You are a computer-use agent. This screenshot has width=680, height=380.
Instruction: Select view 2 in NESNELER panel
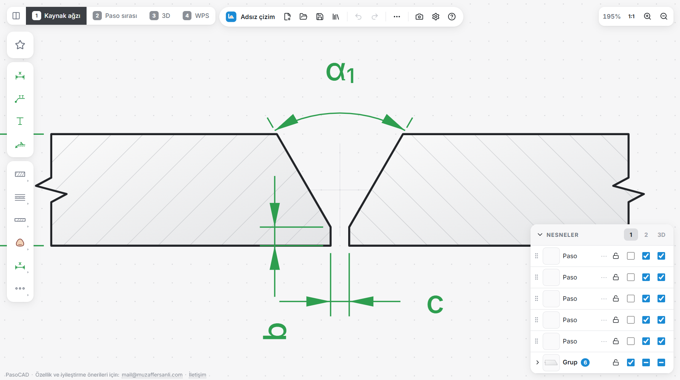646,235
